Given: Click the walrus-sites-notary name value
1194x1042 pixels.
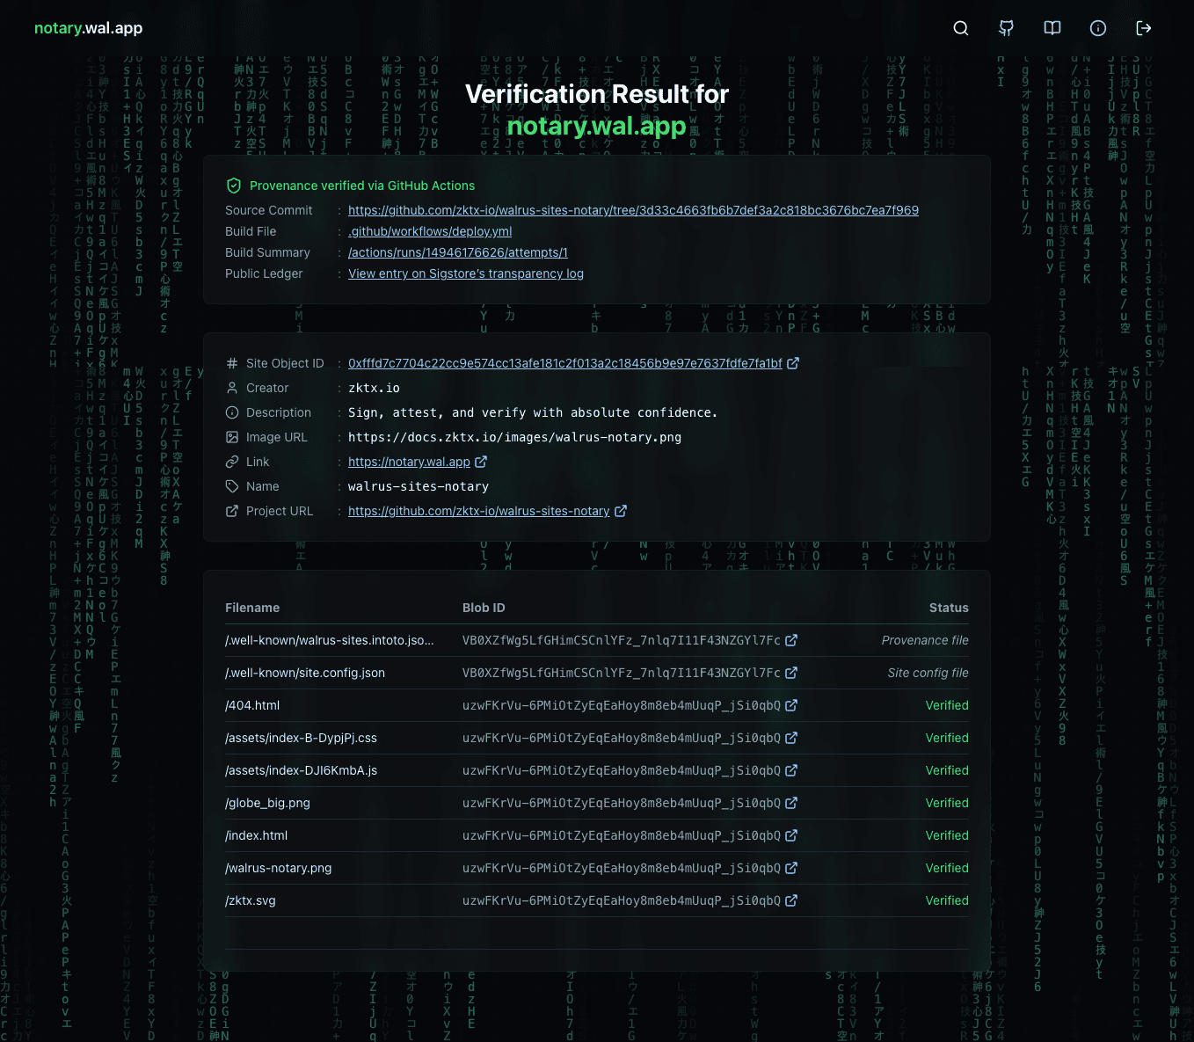Looking at the screenshot, I should pos(419,486).
